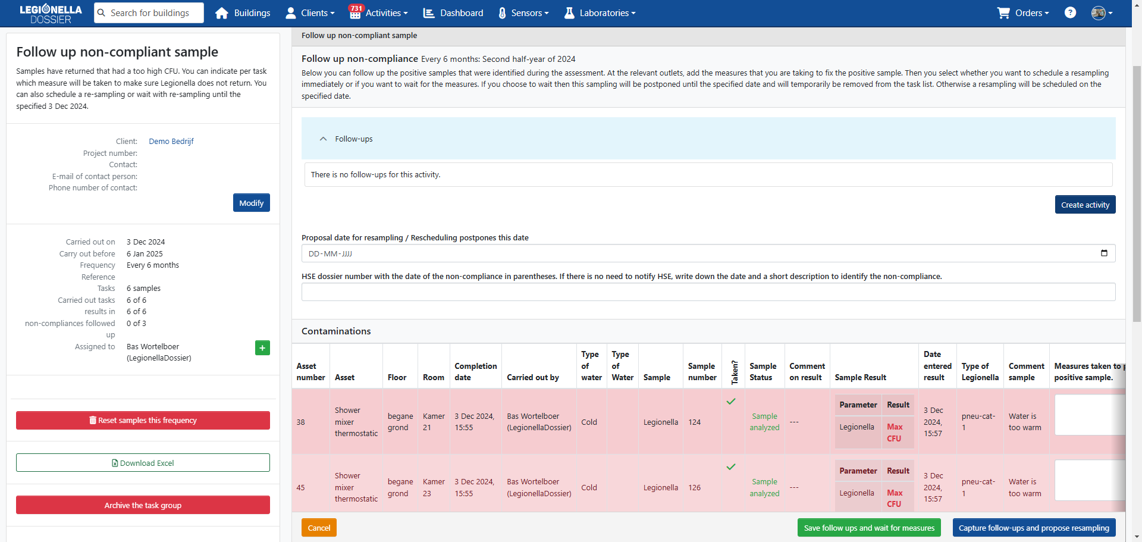Screen dimensions: 1142x542
Task: Open the Demo Bedrijf client link
Action: (171, 142)
